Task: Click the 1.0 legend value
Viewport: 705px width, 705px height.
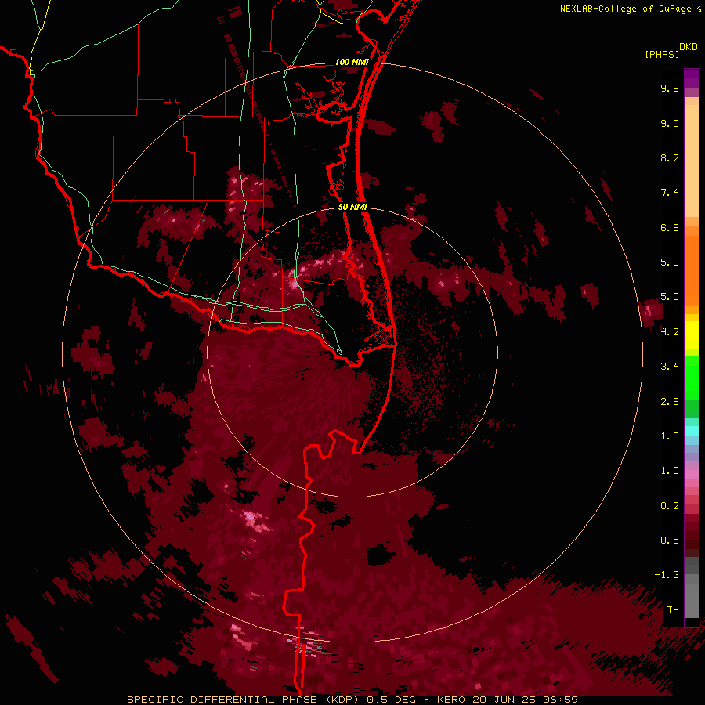Action: (670, 471)
